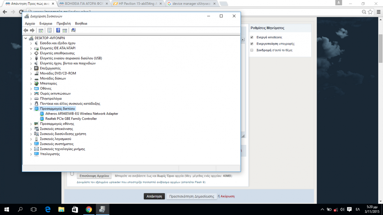This screenshot has width=383, height=215.
Task: Click the Chrome Back navigation button
Action: click(5, 12)
